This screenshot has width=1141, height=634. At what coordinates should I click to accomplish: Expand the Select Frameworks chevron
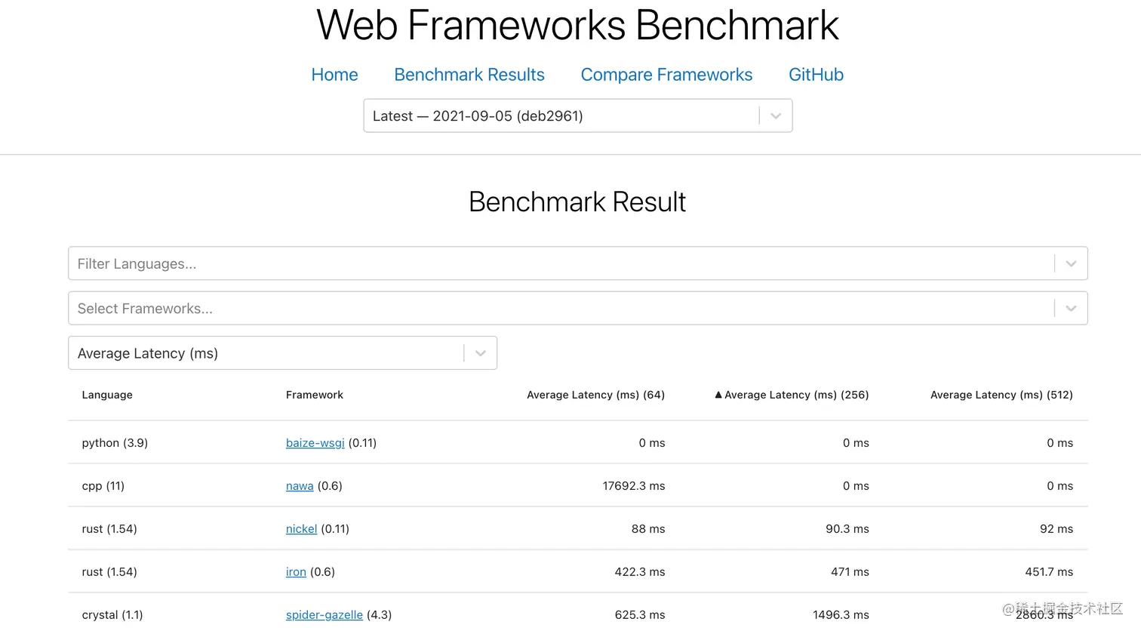coord(1071,308)
